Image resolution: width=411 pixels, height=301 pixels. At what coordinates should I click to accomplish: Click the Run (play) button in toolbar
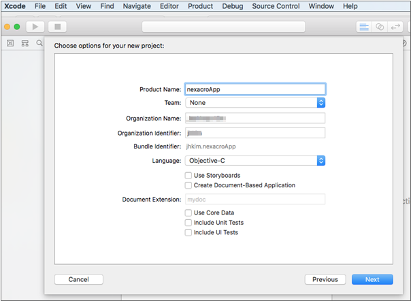(x=35, y=27)
